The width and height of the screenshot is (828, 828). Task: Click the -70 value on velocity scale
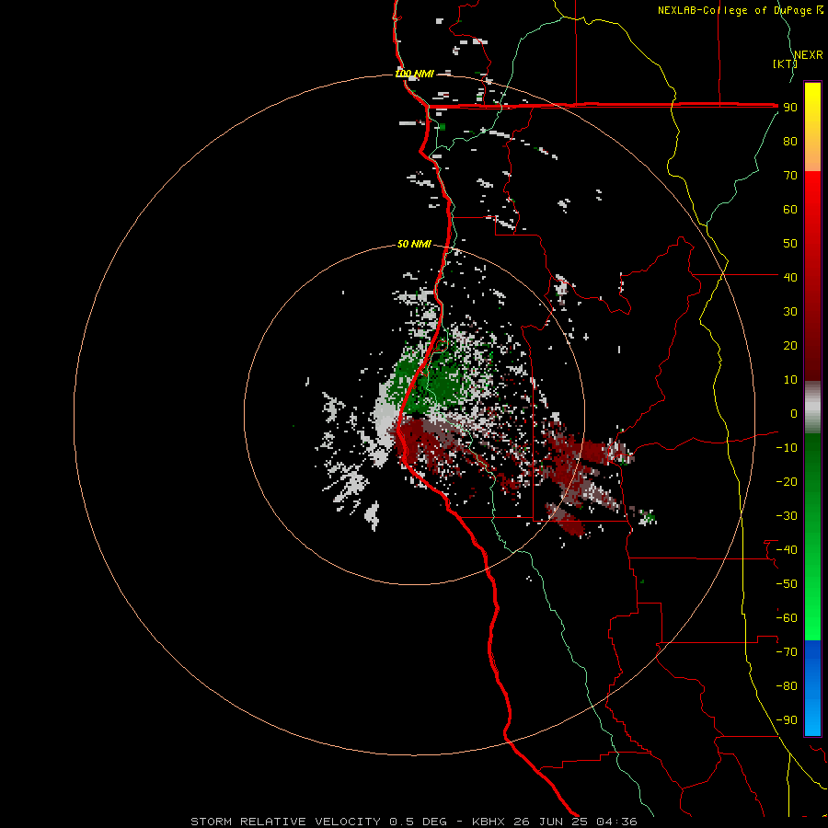click(x=787, y=652)
